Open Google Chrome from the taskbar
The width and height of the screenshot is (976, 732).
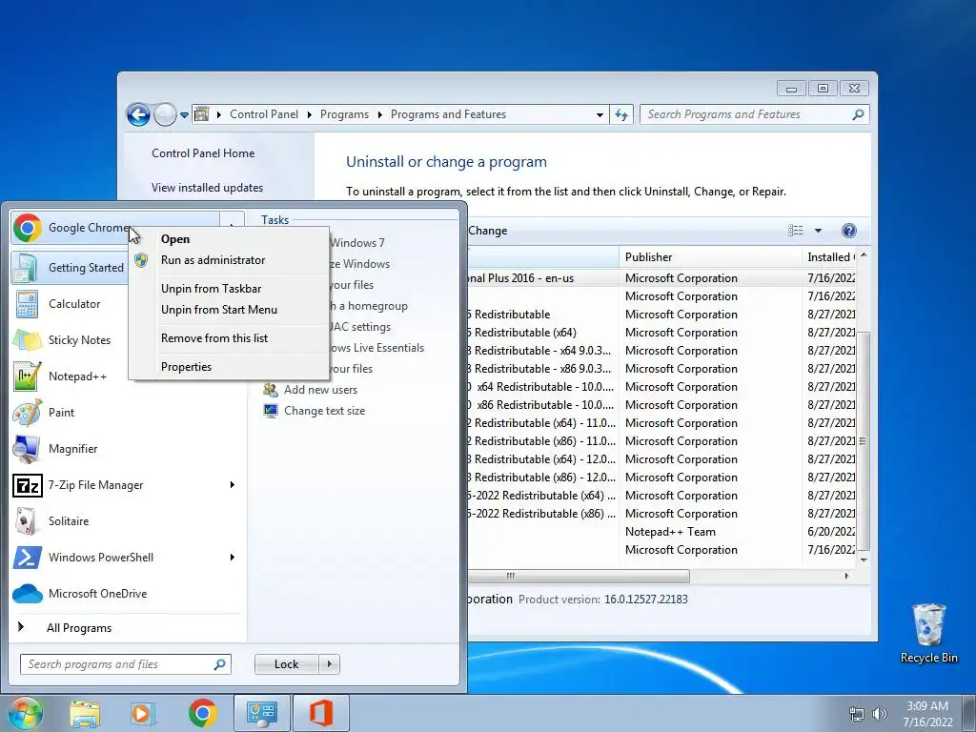(x=203, y=713)
